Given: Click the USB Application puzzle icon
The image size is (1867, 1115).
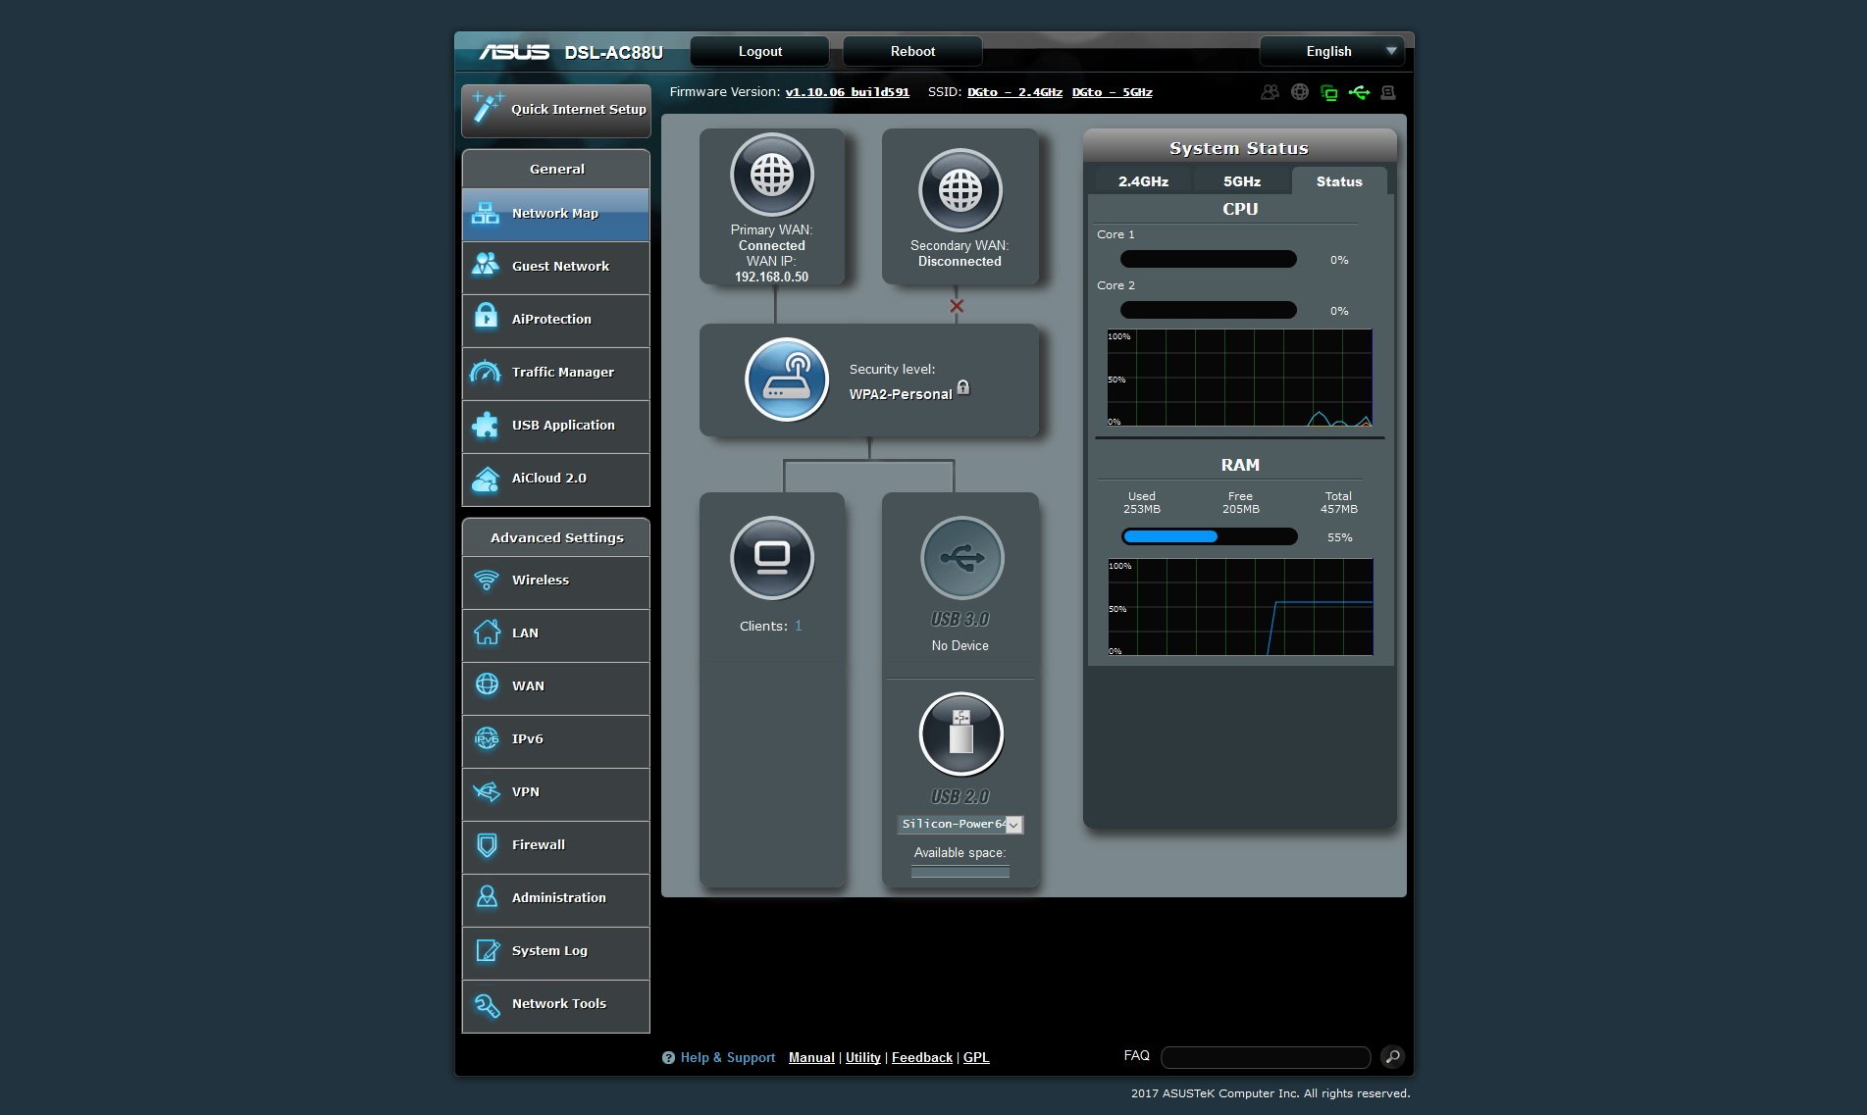Looking at the screenshot, I should (x=488, y=426).
